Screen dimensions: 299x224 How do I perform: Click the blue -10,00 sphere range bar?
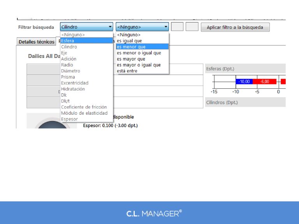point(244,82)
